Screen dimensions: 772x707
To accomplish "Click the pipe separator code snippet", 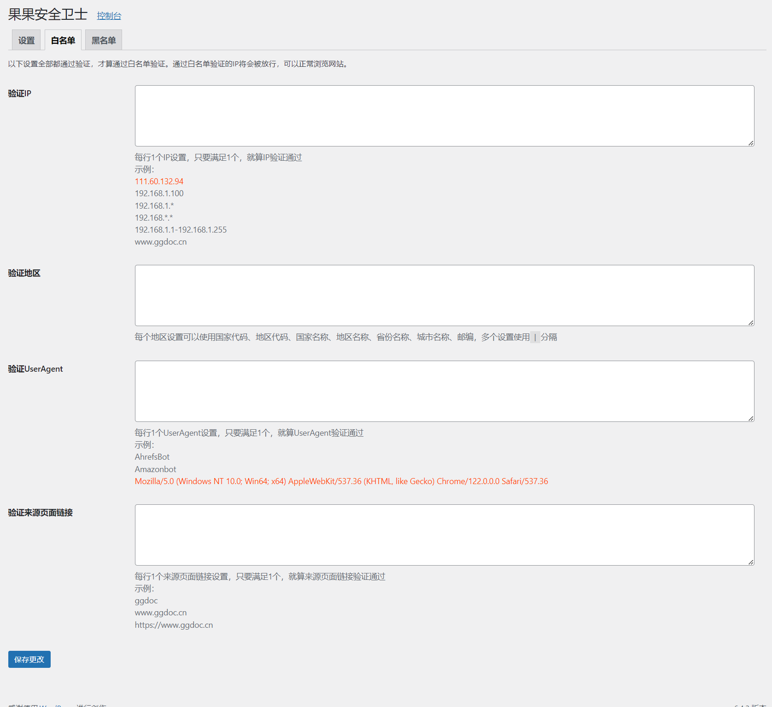I will [x=535, y=337].
